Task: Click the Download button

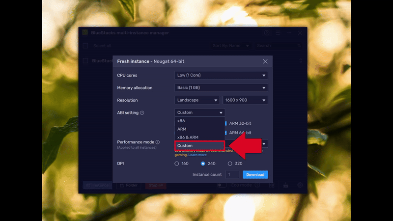Action: pos(255,175)
